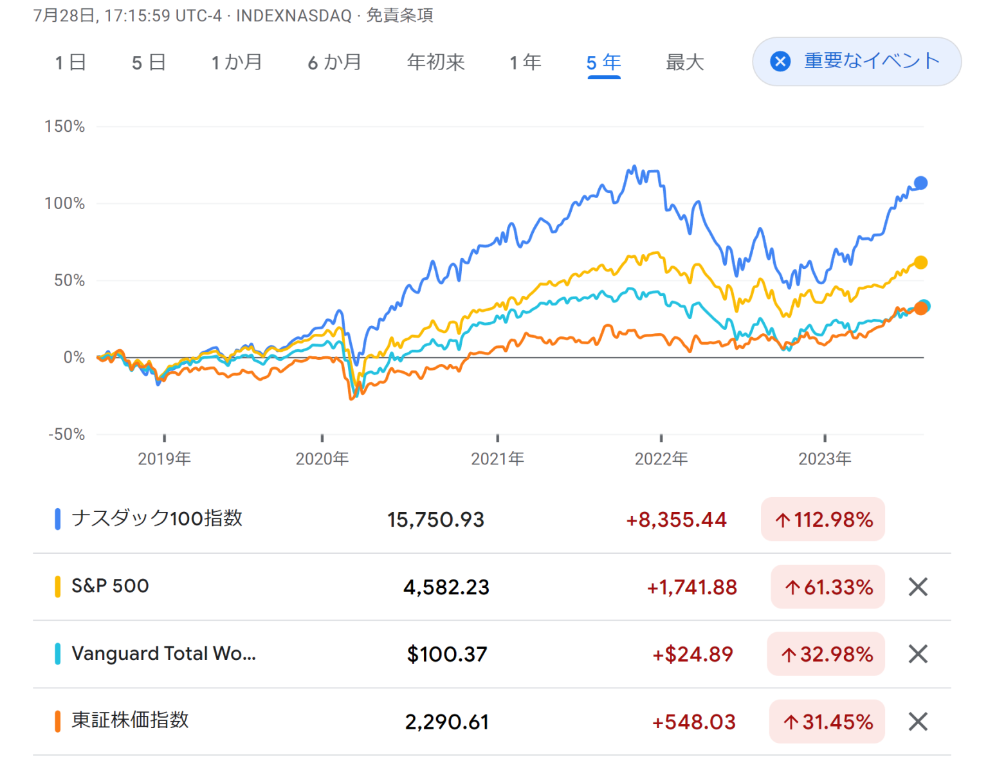Image resolution: width=988 pixels, height=766 pixels.
Task: Click the 112.98% gain badge
Action: point(823,519)
